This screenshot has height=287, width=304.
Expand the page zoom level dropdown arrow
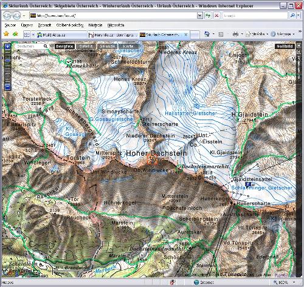point(294,282)
